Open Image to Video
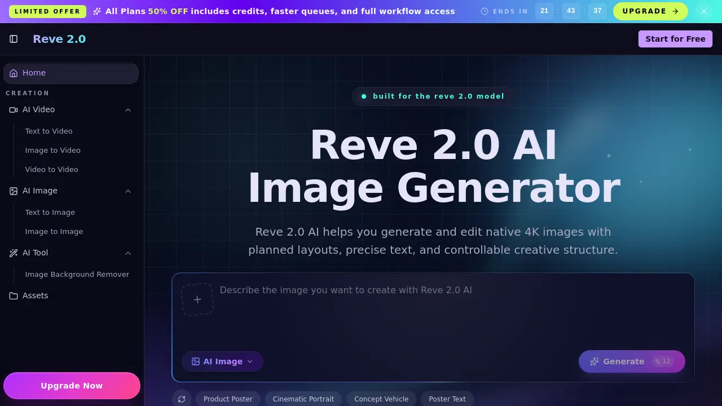The height and width of the screenshot is (406, 722). 52,151
